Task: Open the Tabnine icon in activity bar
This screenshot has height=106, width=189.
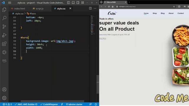Action: [4, 52]
